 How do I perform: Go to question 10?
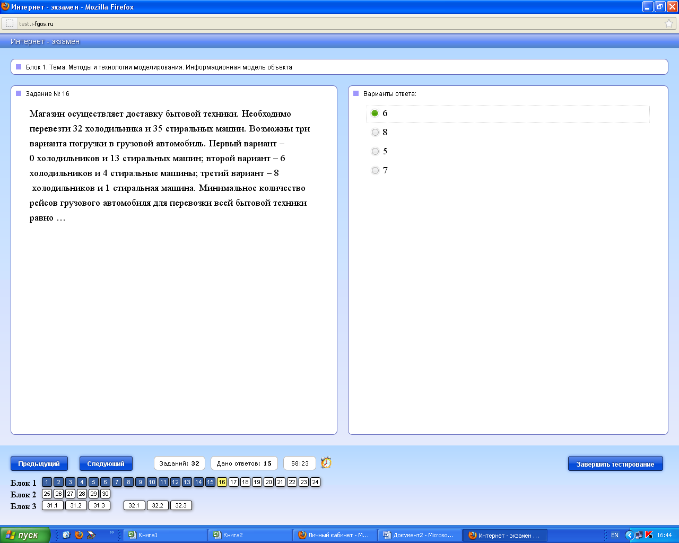pyautogui.click(x=152, y=482)
